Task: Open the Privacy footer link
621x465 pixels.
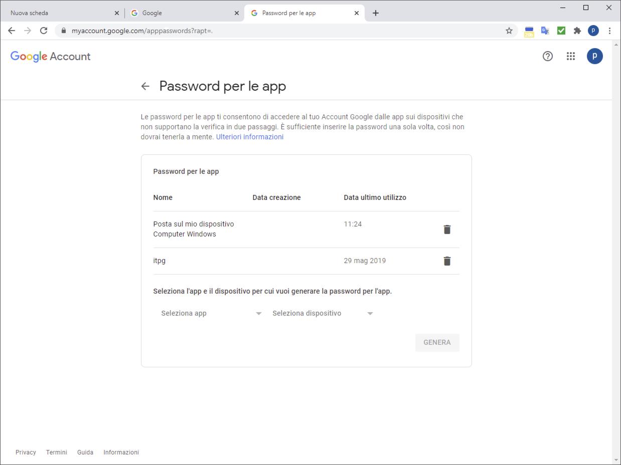Action: [26, 452]
